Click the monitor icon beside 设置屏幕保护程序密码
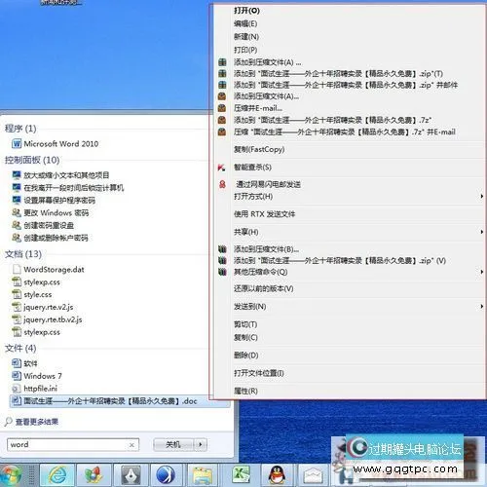The width and height of the screenshot is (487, 487). tap(17, 200)
